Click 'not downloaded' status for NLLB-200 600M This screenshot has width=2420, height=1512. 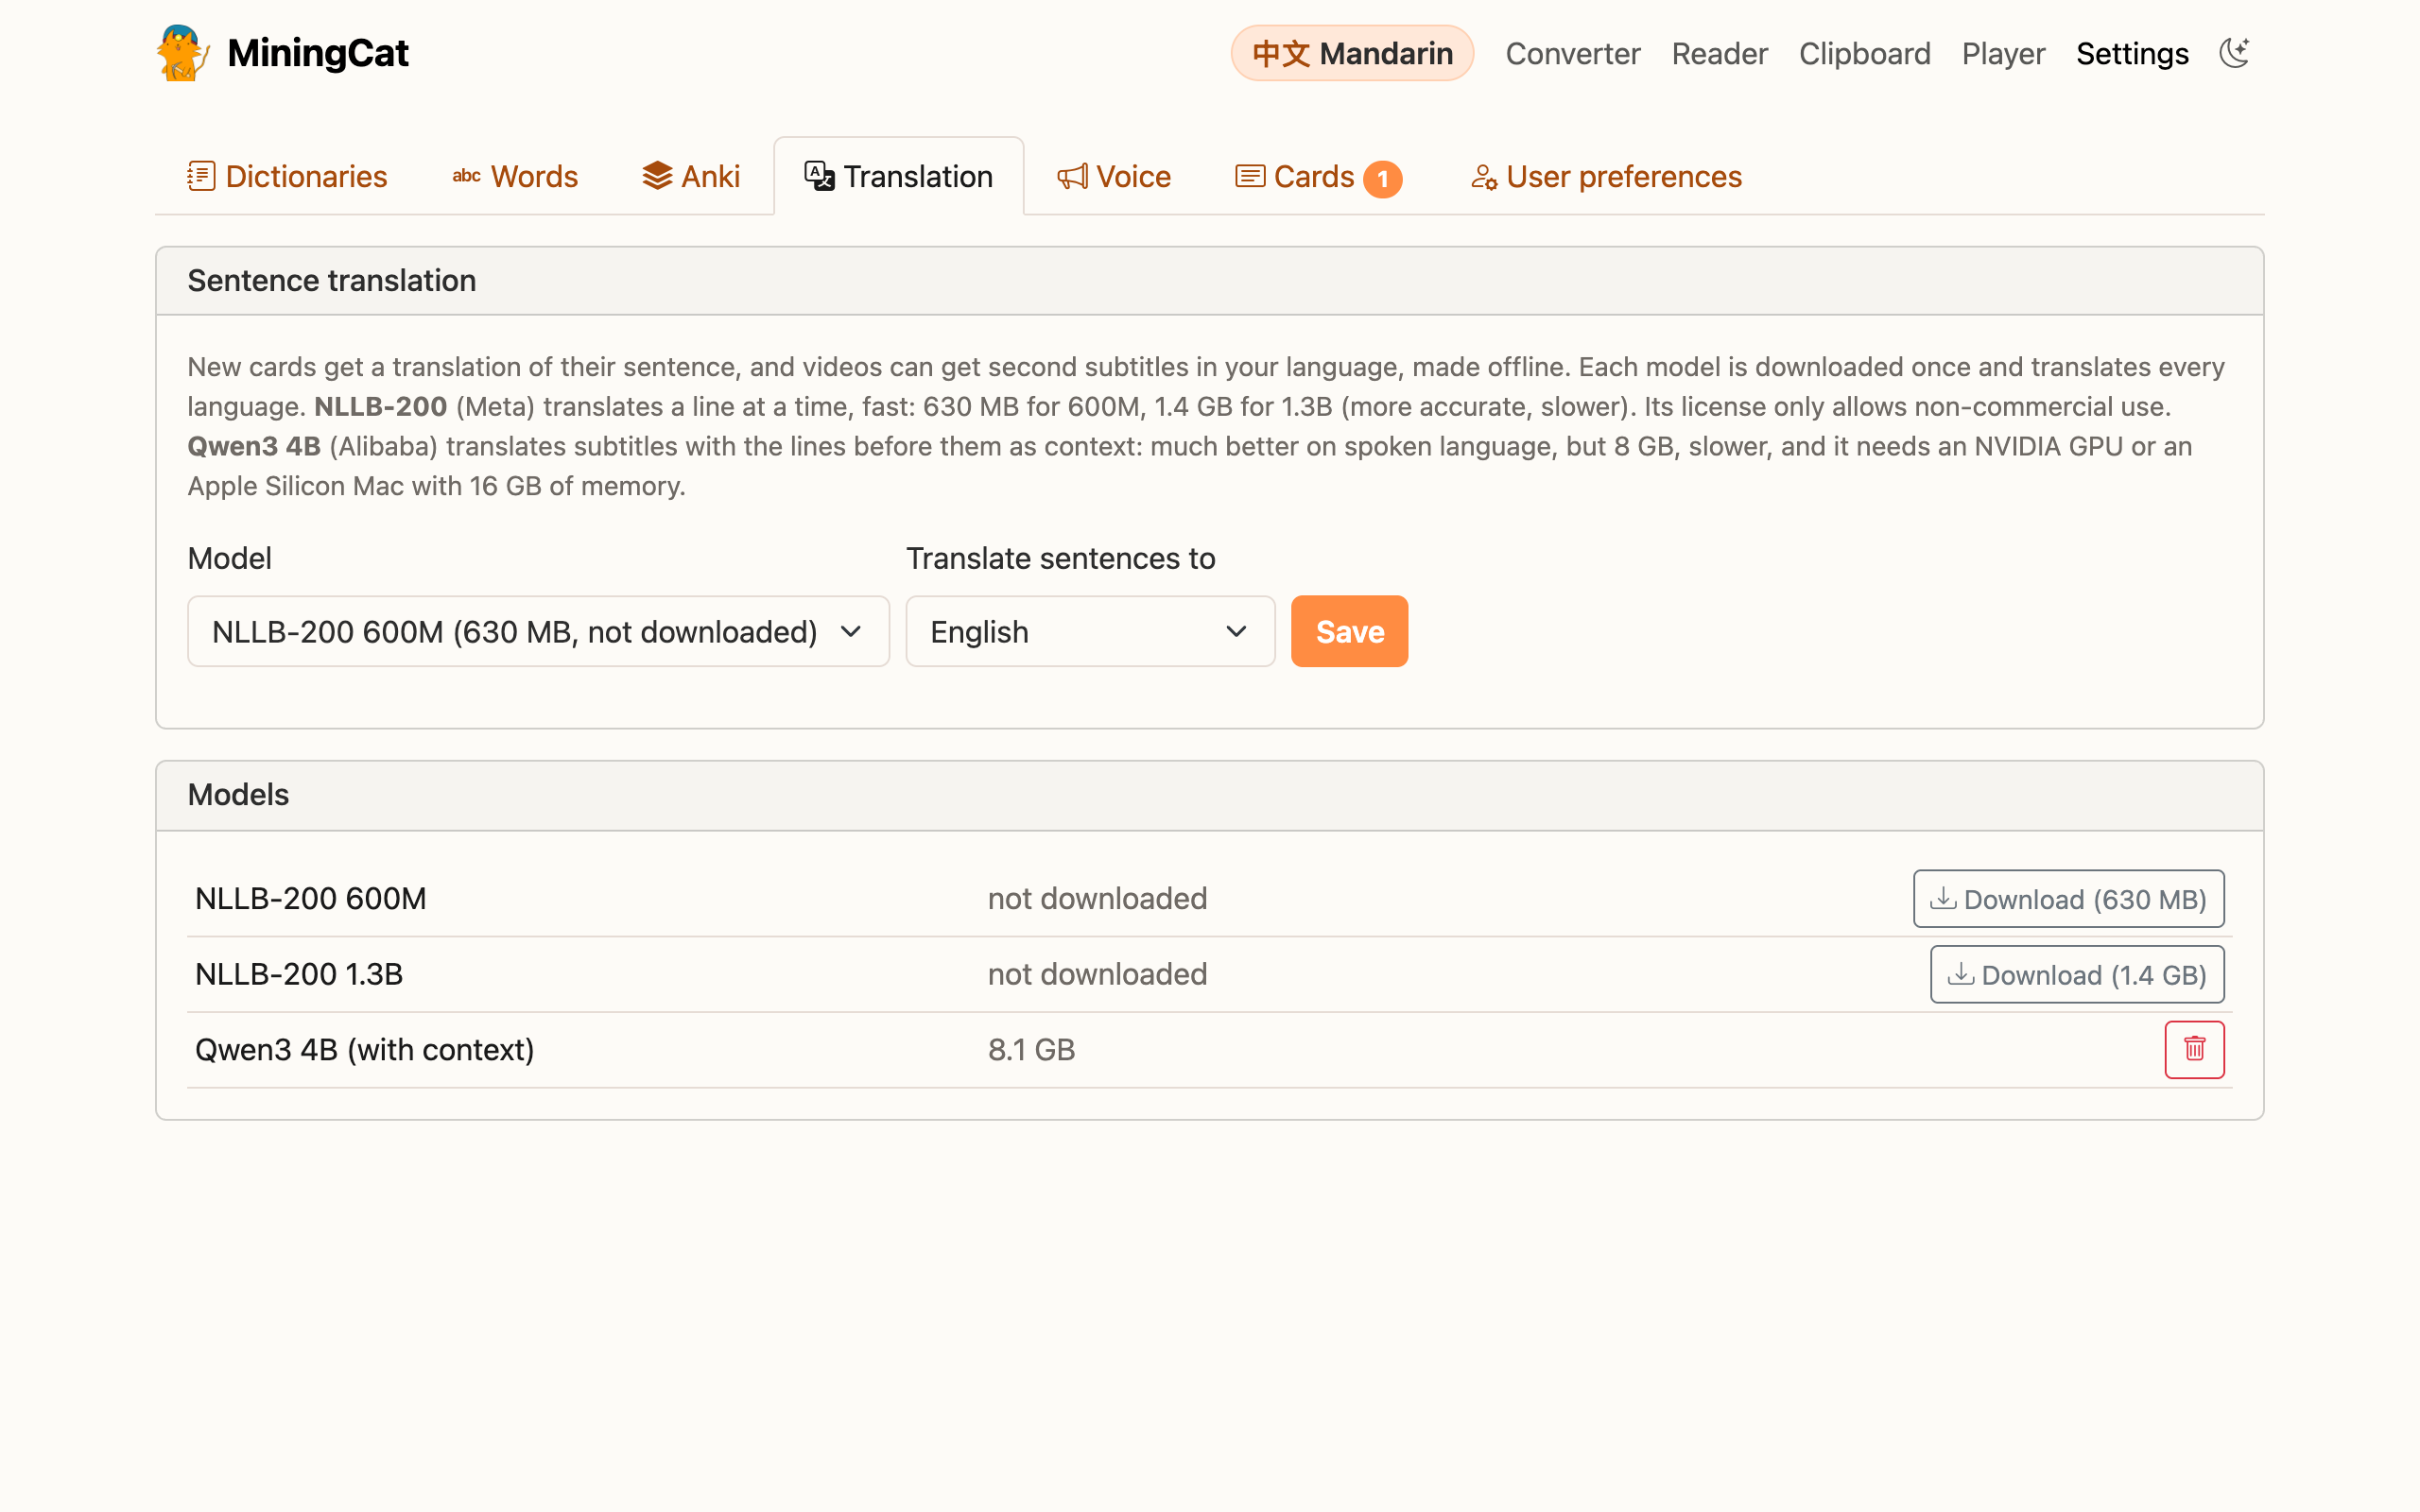1097,898
